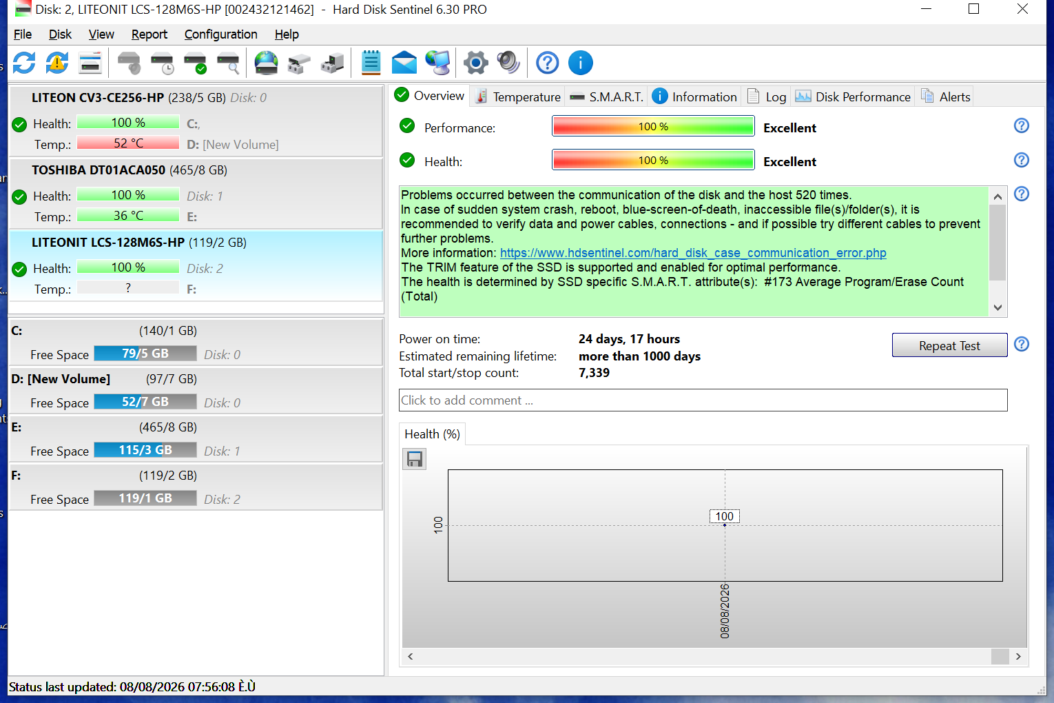Image resolution: width=1054 pixels, height=703 pixels.
Task: Click the blue 'i' About toolbar icon
Action: [581, 63]
